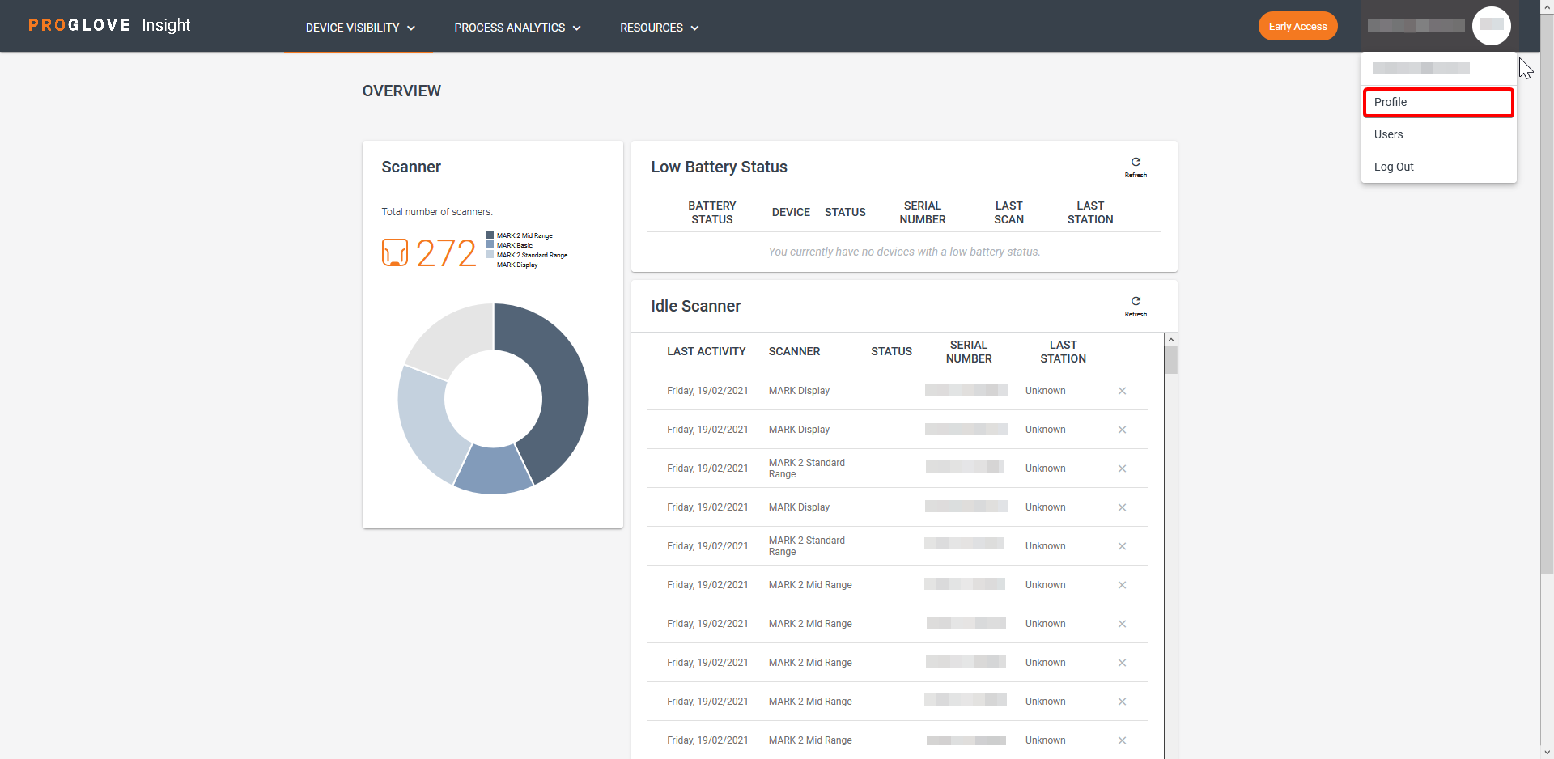Dismiss the second MARK Display idle row
1554x759 pixels.
[x=1122, y=430]
